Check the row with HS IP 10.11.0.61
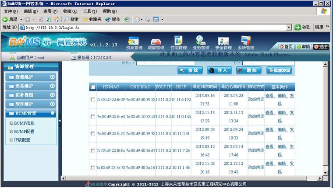This screenshot has height=188, width=333. [x=92, y=134]
